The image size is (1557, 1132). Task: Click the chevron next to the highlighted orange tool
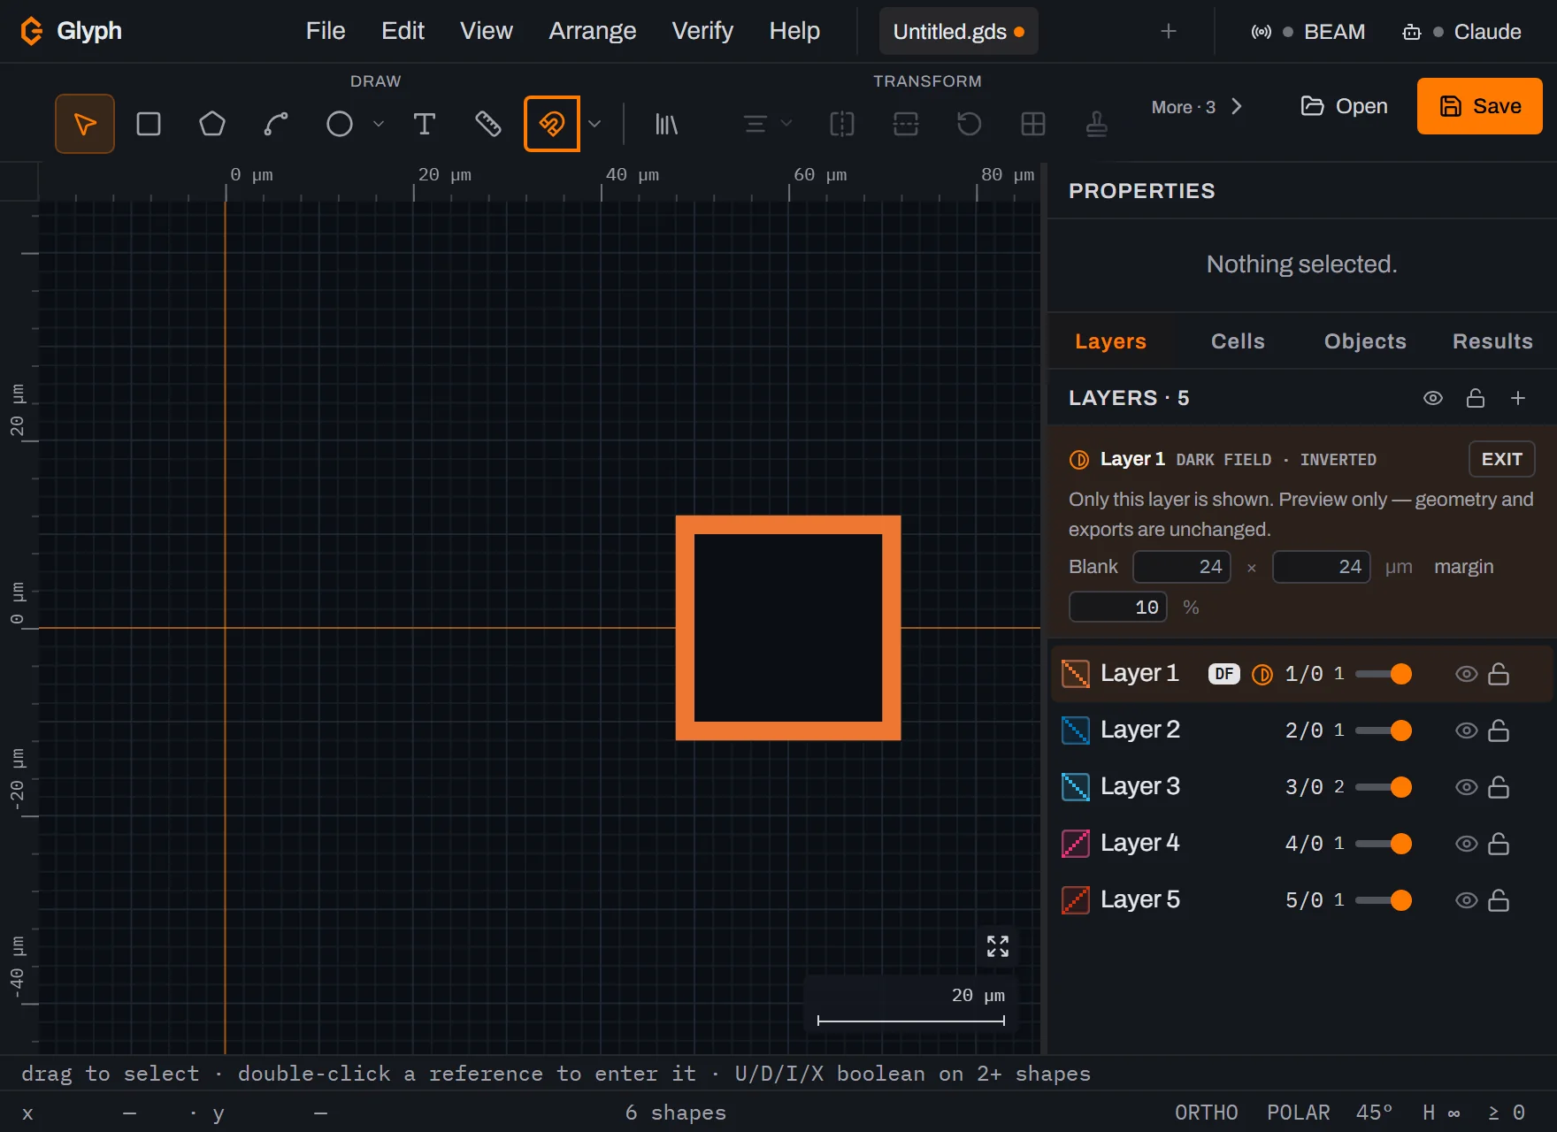coord(594,124)
